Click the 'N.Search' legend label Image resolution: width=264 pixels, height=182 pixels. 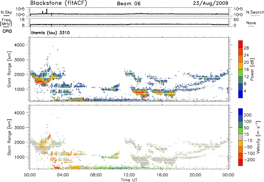pyautogui.click(x=255, y=12)
